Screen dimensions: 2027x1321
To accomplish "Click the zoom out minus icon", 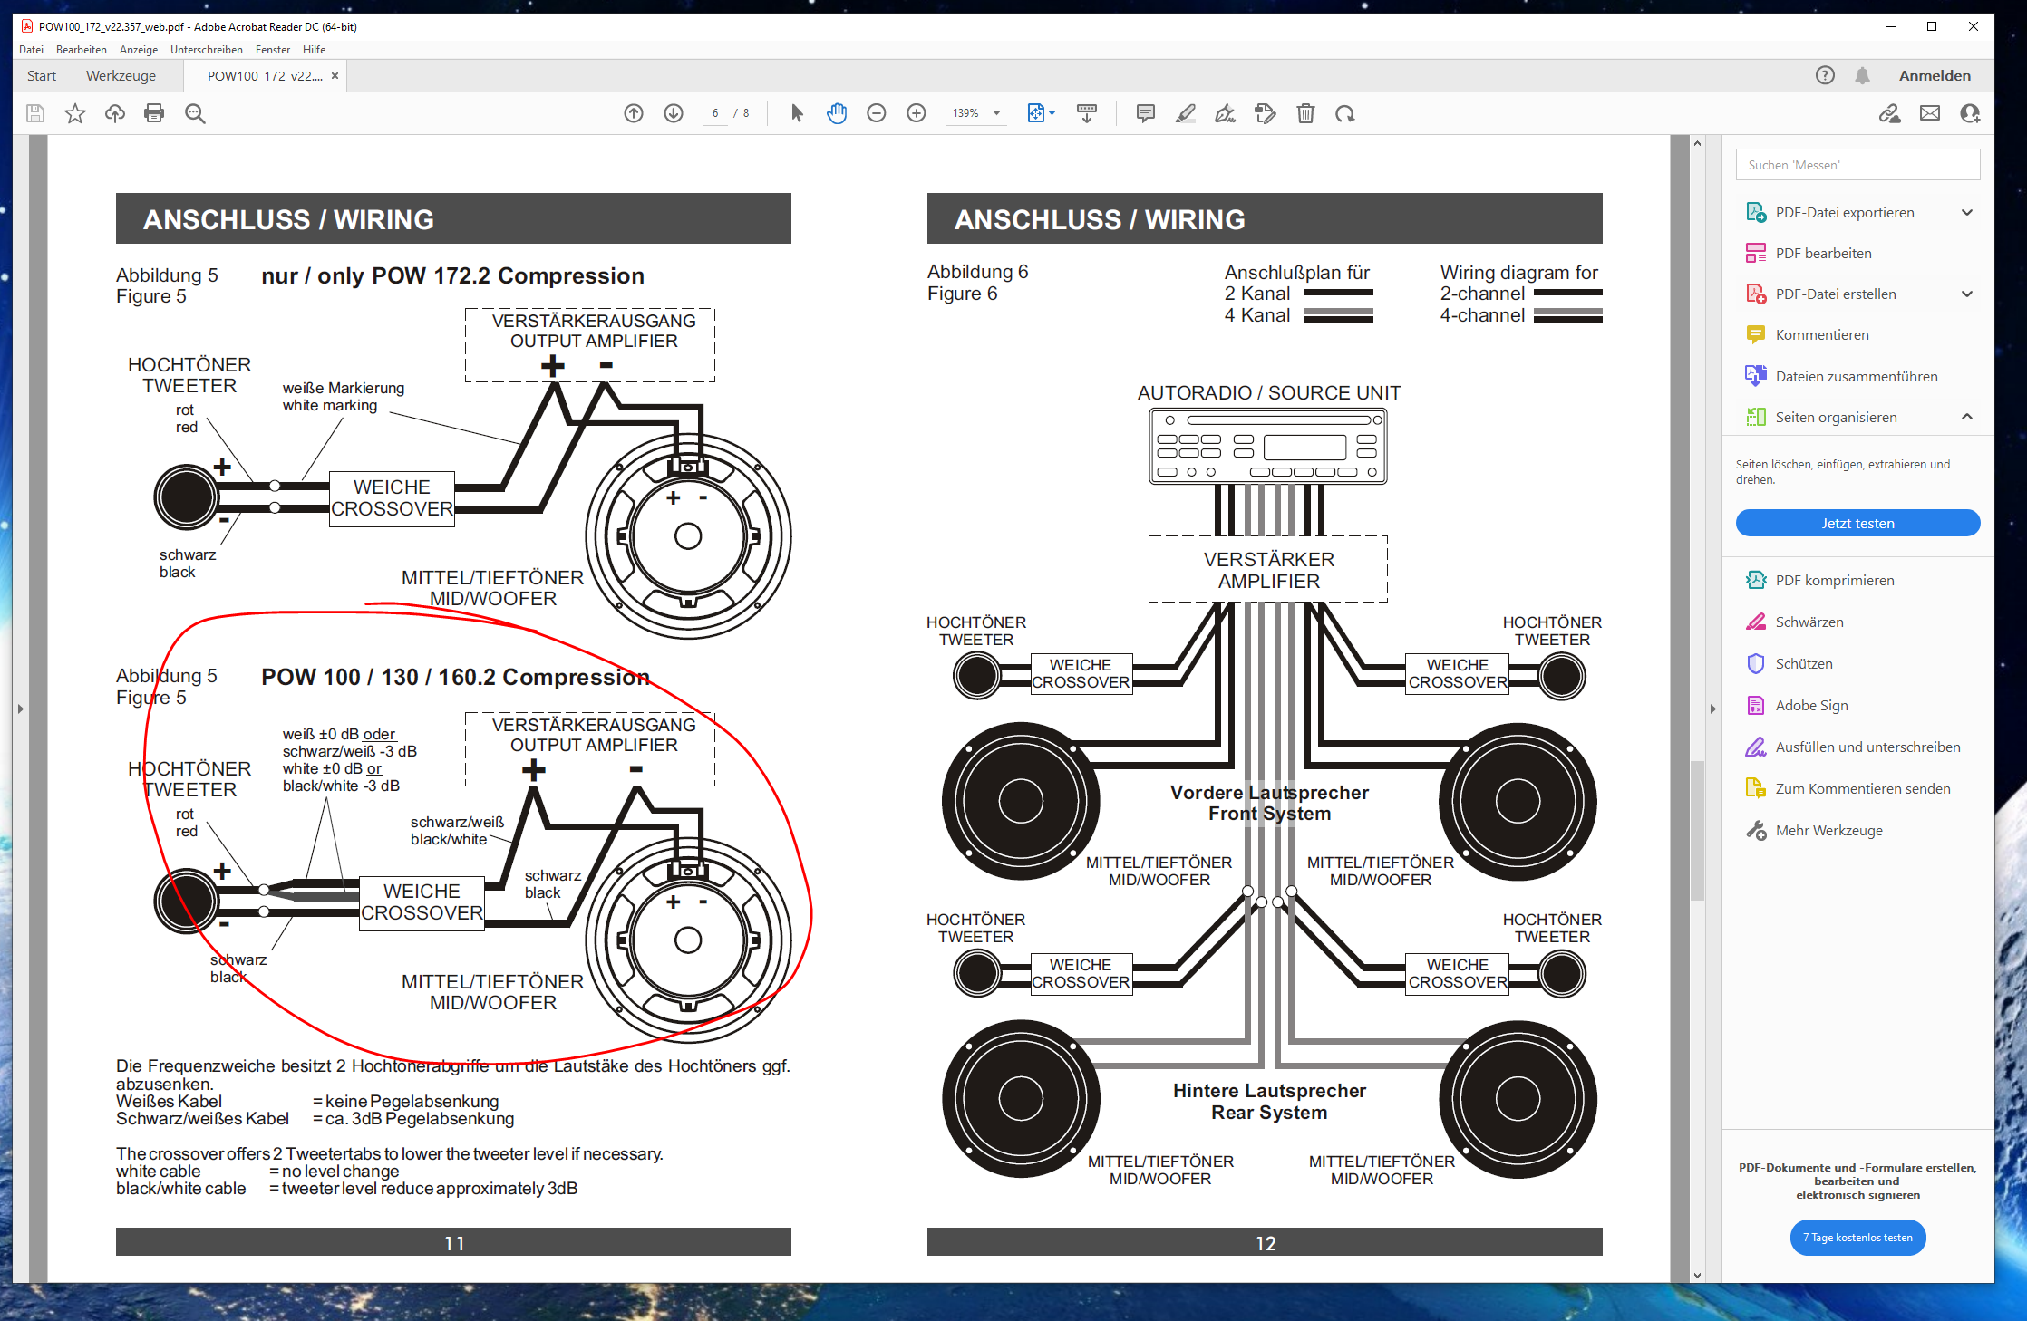I will [876, 113].
